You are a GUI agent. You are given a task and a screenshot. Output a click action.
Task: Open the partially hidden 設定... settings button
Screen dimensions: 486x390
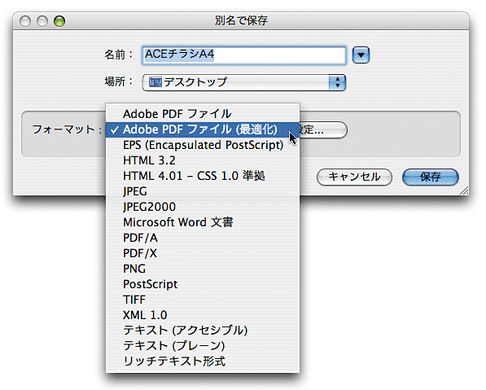(x=323, y=129)
